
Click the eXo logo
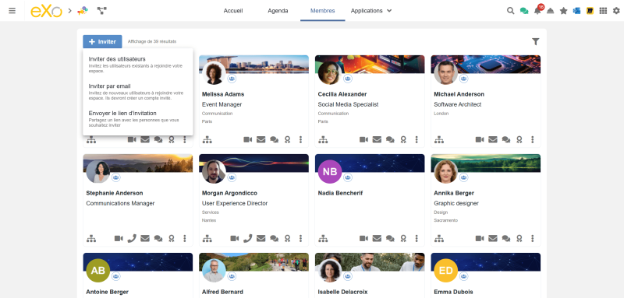point(47,11)
